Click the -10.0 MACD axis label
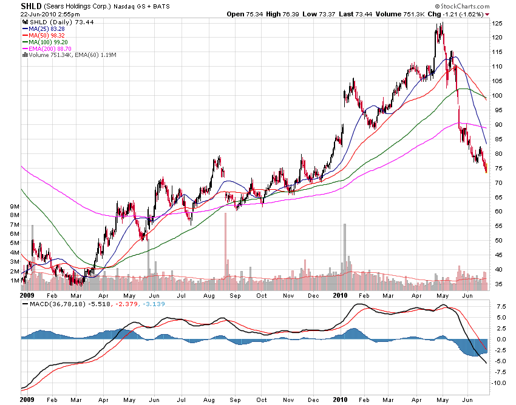Image resolution: width=516 pixels, height=405 pixels. pyautogui.click(x=499, y=383)
